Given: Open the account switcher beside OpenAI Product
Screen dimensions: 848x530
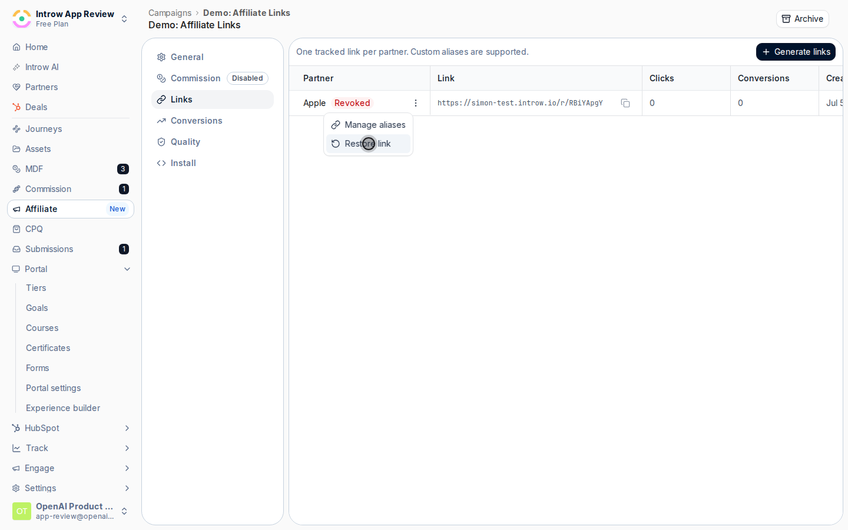Looking at the screenshot, I should 124,511.
